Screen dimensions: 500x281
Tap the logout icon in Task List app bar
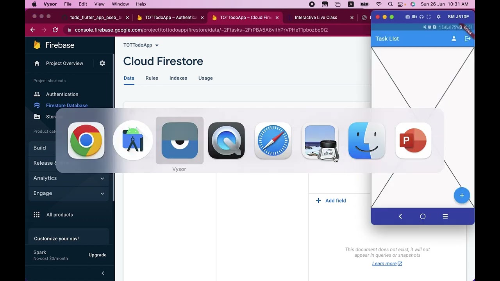point(468,39)
